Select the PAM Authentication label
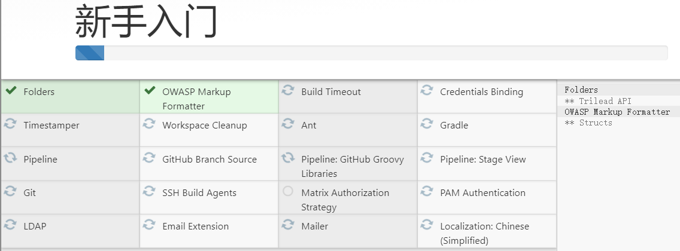This screenshot has width=680, height=251. pos(482,192)
